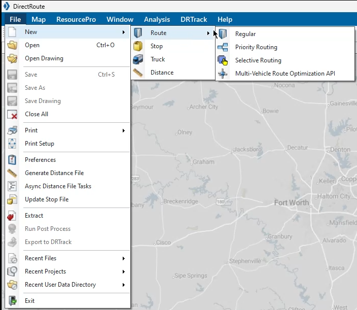Click the Multi-Vehicle Route Optimization API icon
357x310 pixels.
223,74
